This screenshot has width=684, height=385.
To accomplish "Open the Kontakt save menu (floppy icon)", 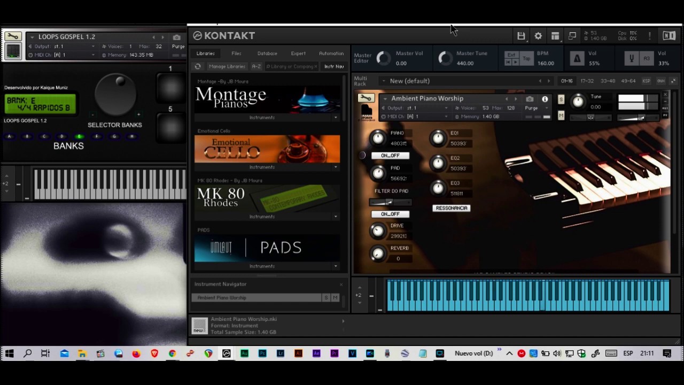I will coord(521,36).
